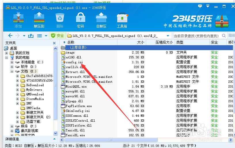Open the 工具箱 (Toolbox) icon
This screenshot has height=148, width=235.
click(x=122, y=20)
